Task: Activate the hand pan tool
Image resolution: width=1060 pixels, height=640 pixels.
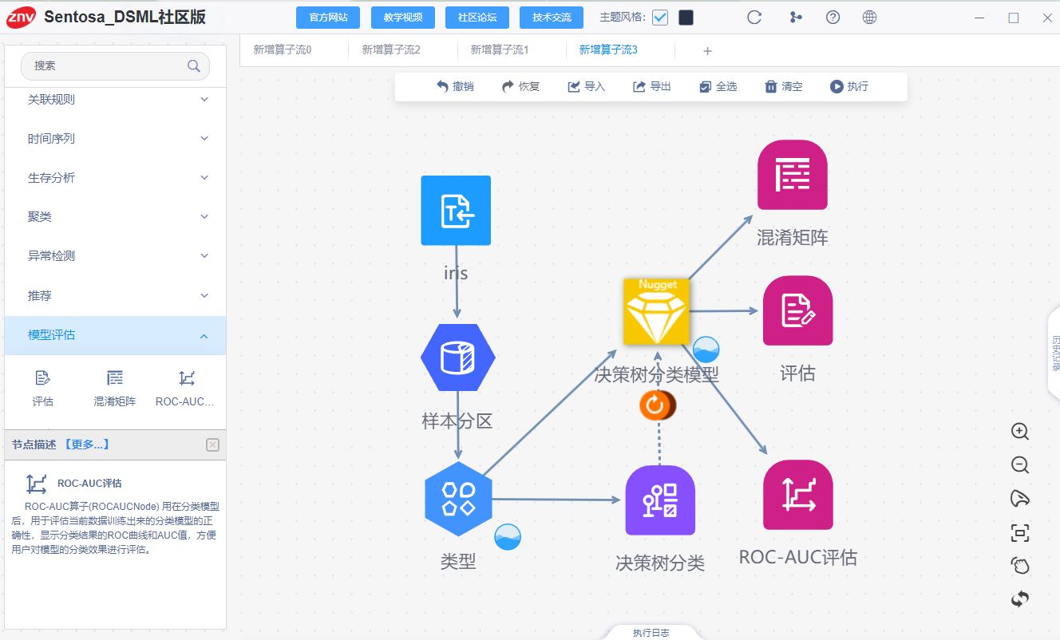Action: point(1020,566)
